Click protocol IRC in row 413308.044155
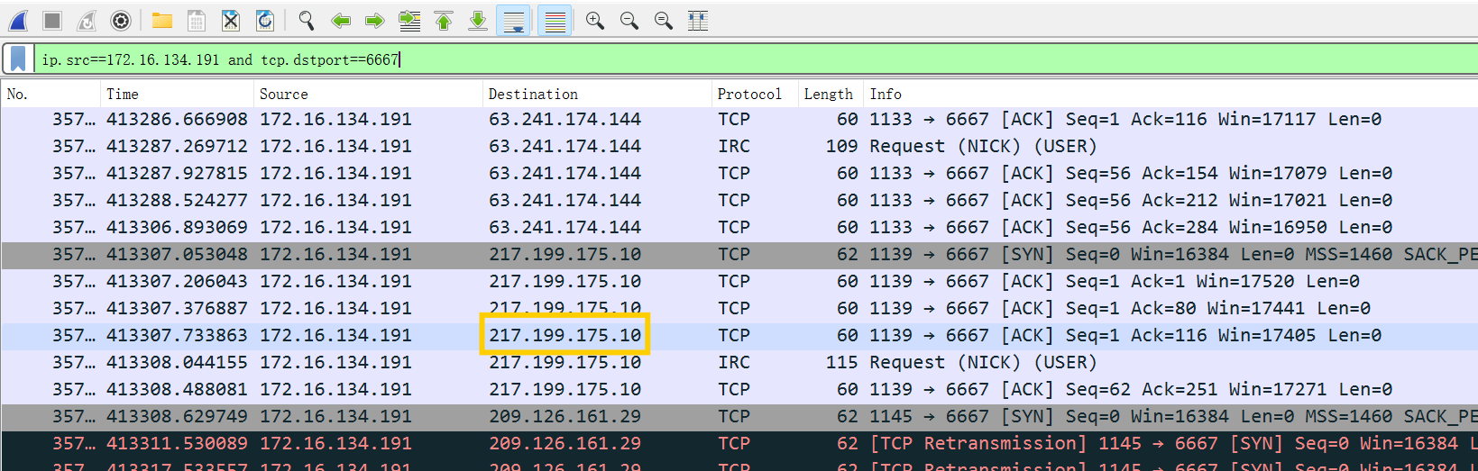Image resolution: width=1478 pixels, height=471 pixels. click(x=734, y=362)
